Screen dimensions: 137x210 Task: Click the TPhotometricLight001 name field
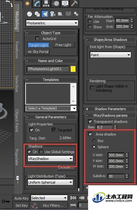[x=48, y=69]
